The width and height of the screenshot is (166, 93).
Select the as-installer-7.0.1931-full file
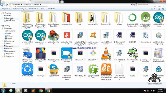[x=67, y=37]
